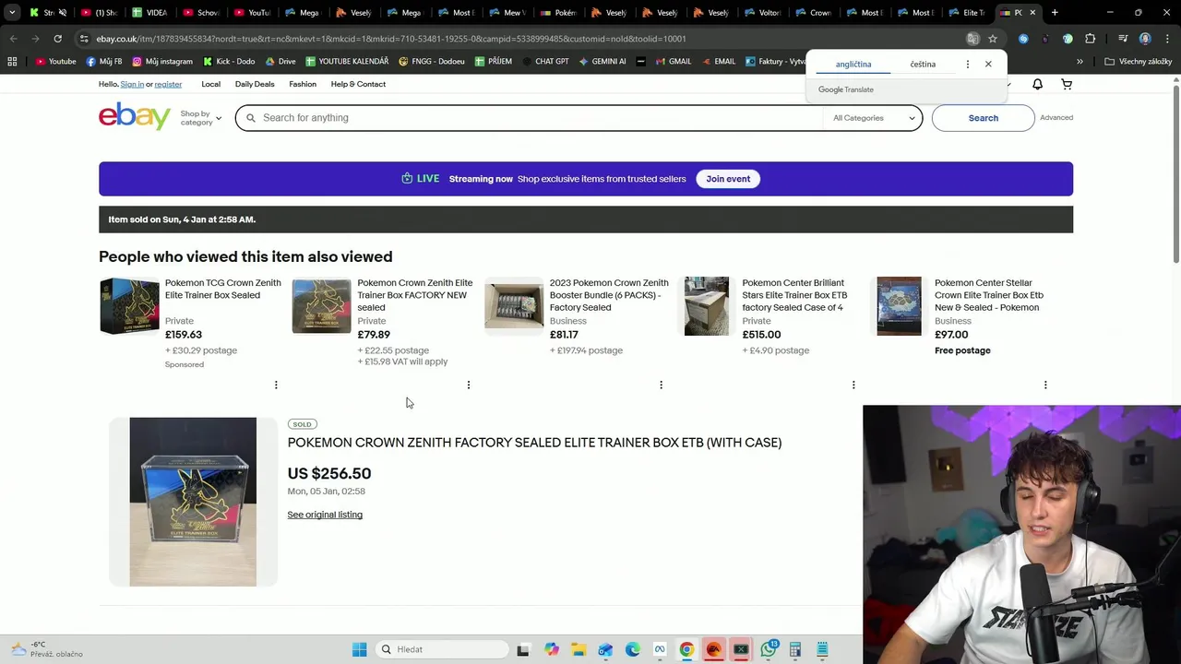This screenshot has width=1181, height=664.
Task: Open See original listing link
Action: 325,515
